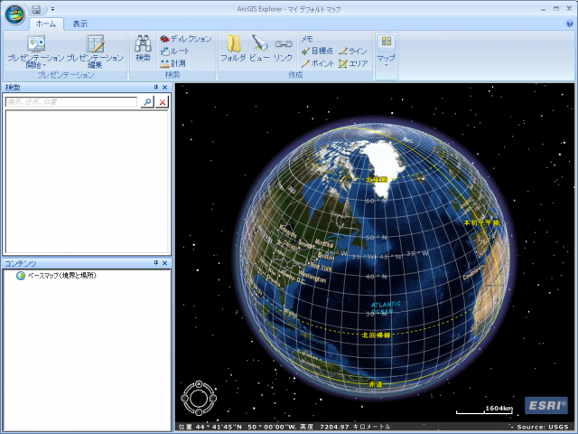Add a ポイント note
Image resolution: width=578 pixels, height=434 pixels.
(318, 63)
